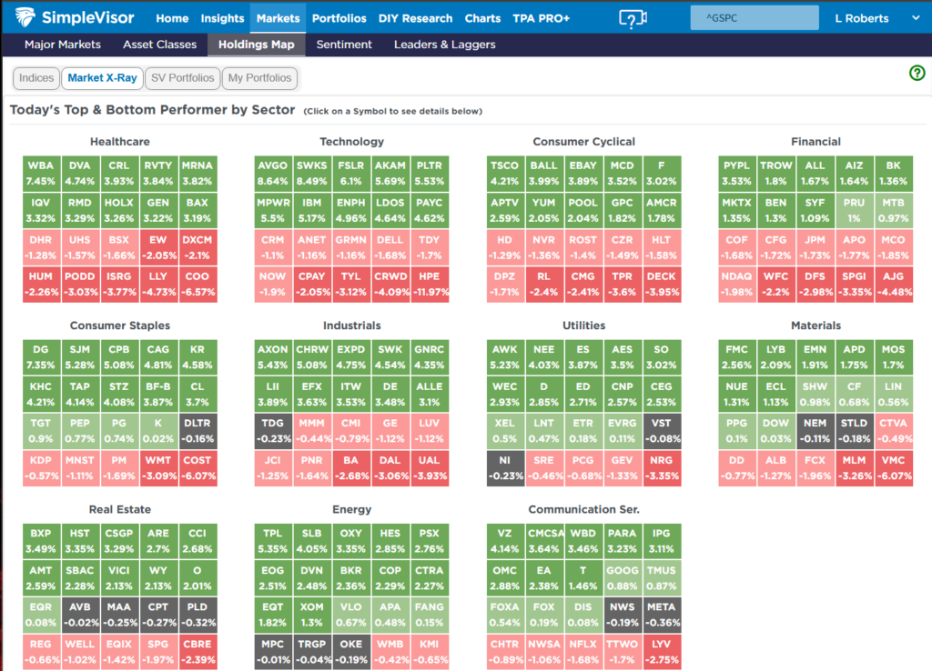The image size is (932, 671).
Task: Click the NFLX tile
Action: point(583,652)
